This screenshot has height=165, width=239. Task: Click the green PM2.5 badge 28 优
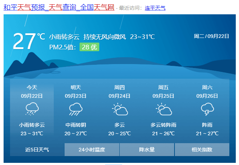tap(89, 47)
